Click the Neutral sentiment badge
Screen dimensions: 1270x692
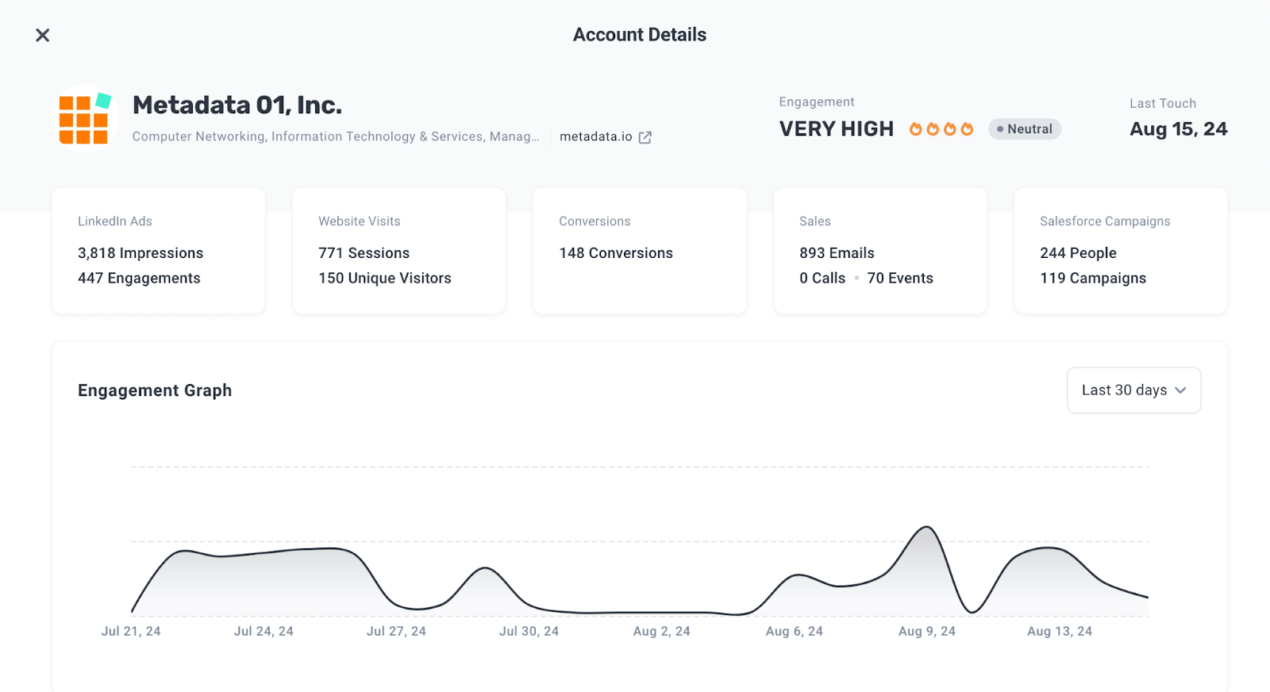[1025, 129]
